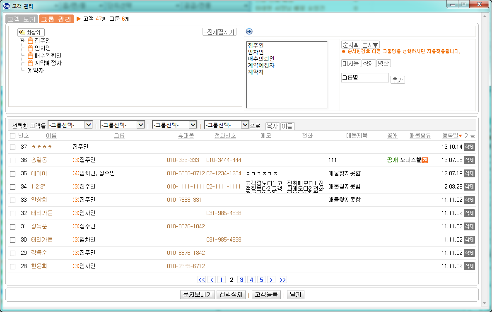Click the 최상위 root folder button

(31, 32)
